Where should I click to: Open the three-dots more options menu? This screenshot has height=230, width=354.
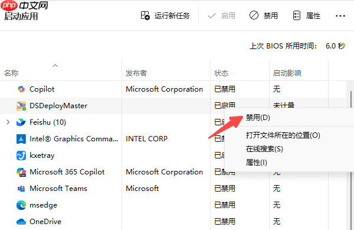(340, 16)
